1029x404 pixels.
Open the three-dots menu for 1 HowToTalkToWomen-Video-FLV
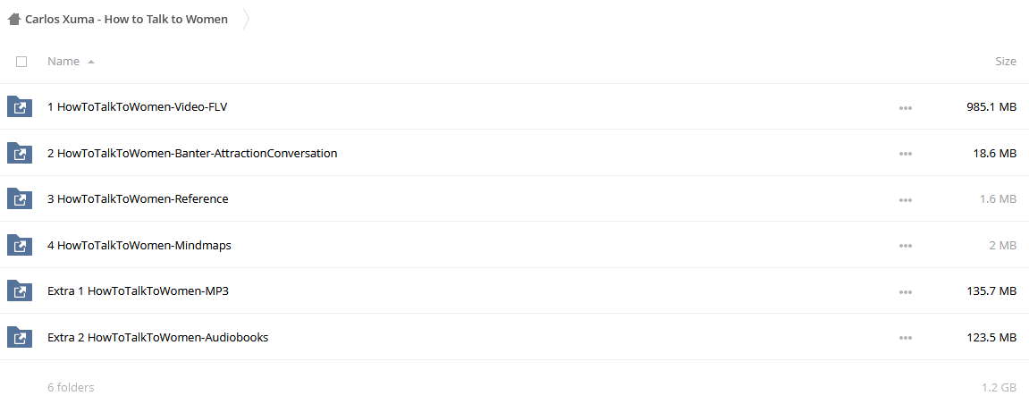pos(906,107)
